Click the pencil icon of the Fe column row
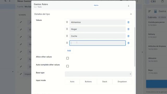The width and height of the screenshot is (167, 94). point(21,37)
